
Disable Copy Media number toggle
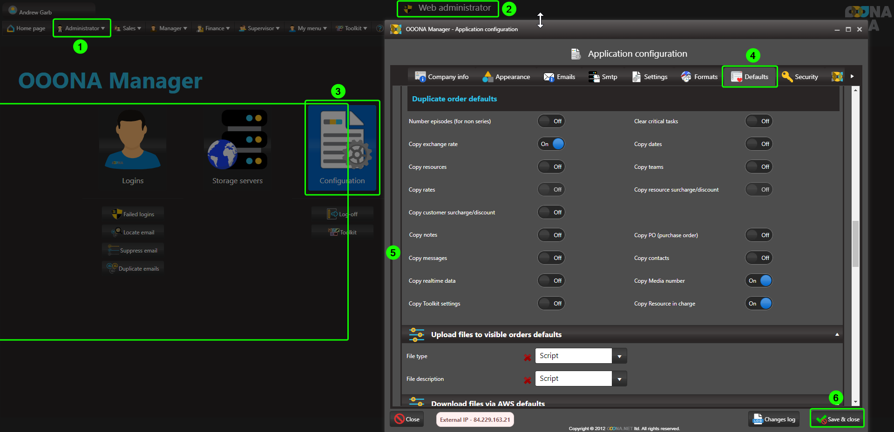759,281
